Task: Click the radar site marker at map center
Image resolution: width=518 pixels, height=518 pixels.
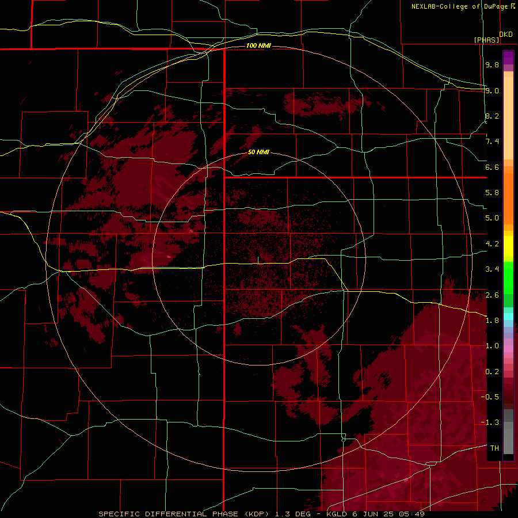Action: [x=258, y=260]
